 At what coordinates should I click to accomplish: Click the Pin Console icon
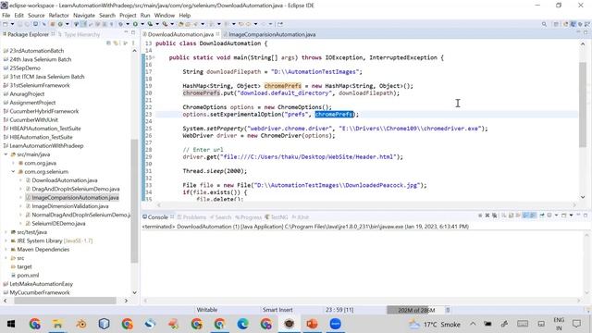pyautogui.click(x=542, y=216)
